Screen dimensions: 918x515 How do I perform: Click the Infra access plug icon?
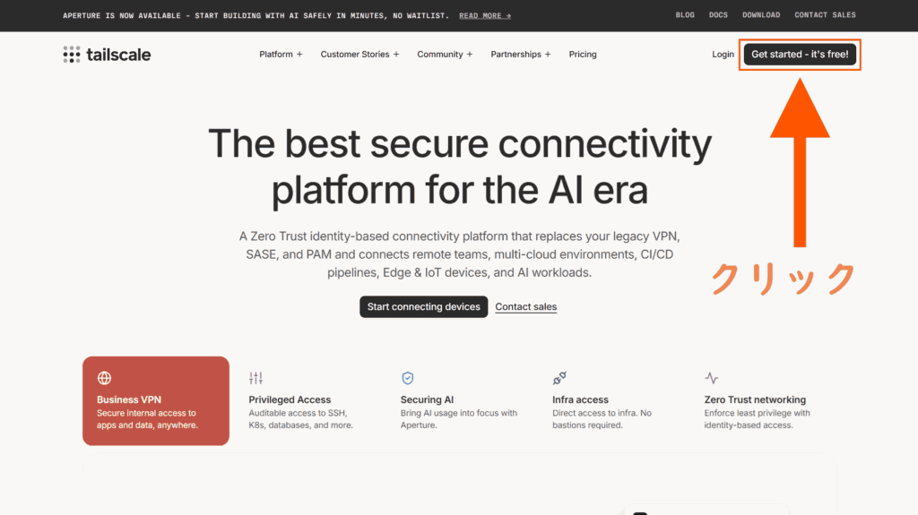click(x=559, y=378)
